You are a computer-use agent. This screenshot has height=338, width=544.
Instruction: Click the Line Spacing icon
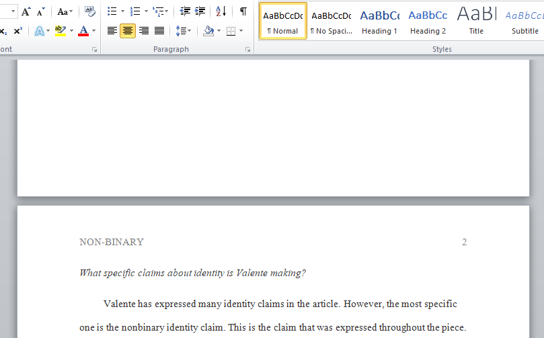(181, 31)
